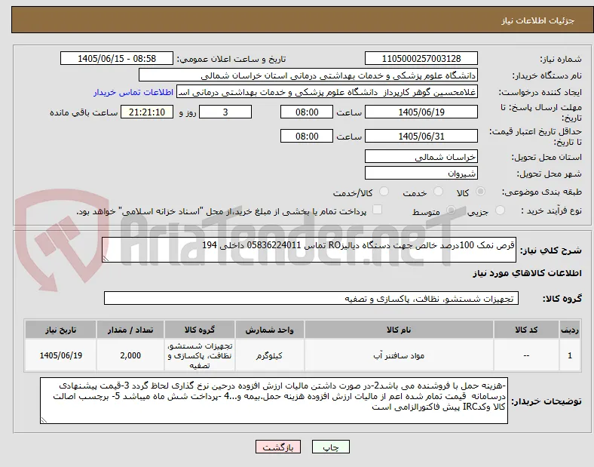594x467 pixels.
Task: Click the need number field 1105000257003128
Action: coord(421,59)
